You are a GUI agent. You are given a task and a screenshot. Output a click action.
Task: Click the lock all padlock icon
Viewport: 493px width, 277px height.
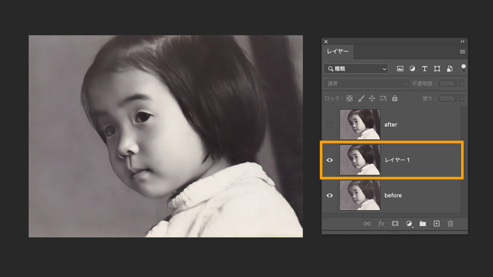(394, 98)
